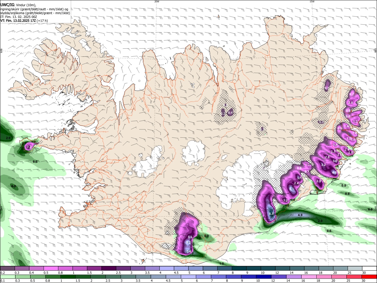Select the magenta 1.5–2 snow swatch
This screenshot has width=377, height=283.
[x=94, y=268]
